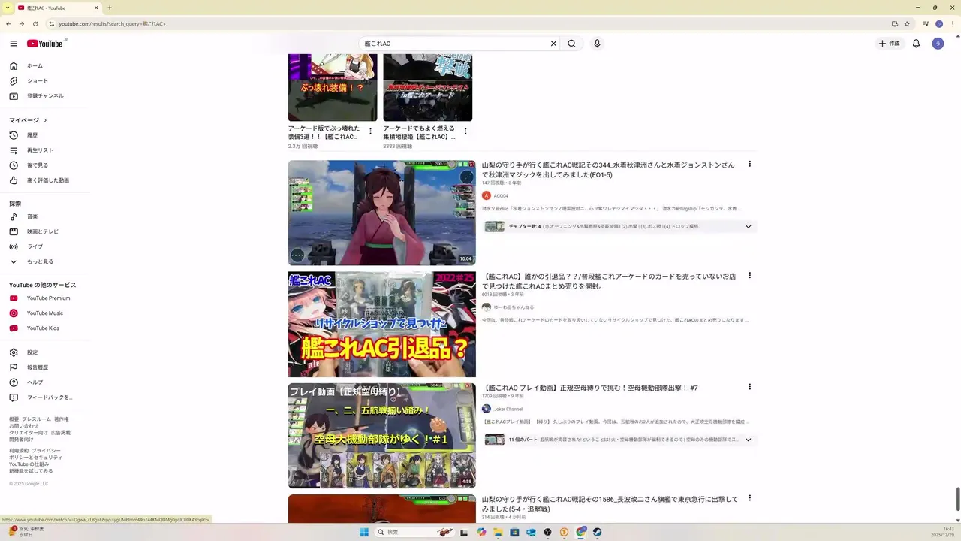Viewport: 961px width, 541px height.
Task: Play the 空母大機動部隊 thumbnail
Action: [x=381, y=436]
